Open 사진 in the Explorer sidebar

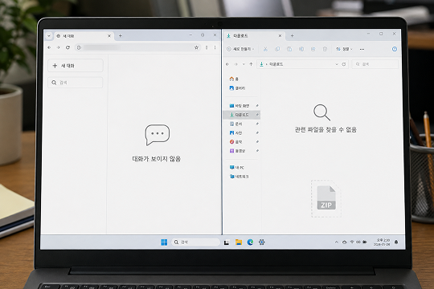[x=236, y=133]
